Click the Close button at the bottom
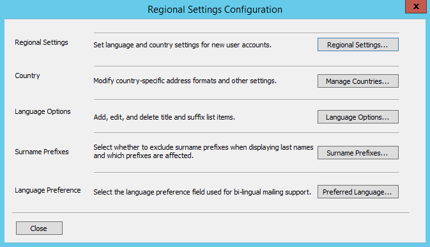The width and height of the screenshot is (430, 247). (x=39, y=228)
